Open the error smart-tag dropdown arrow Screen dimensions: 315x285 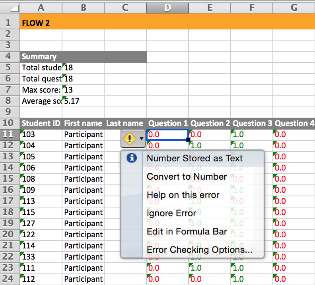tap(141, 140)
